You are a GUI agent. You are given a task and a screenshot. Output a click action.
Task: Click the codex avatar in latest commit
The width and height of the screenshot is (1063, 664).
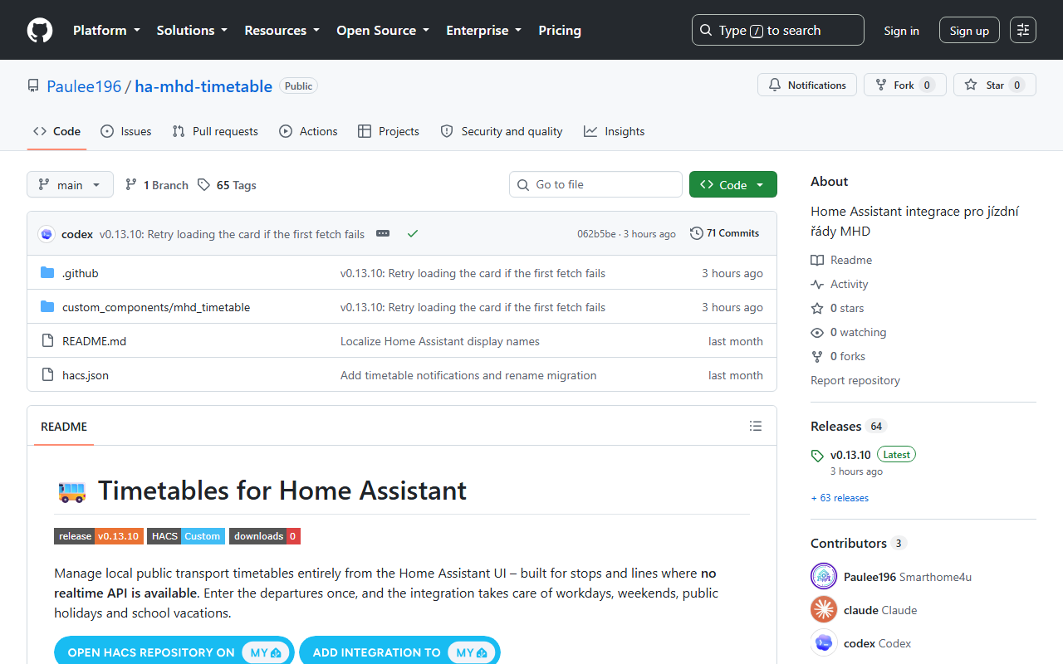47,234
